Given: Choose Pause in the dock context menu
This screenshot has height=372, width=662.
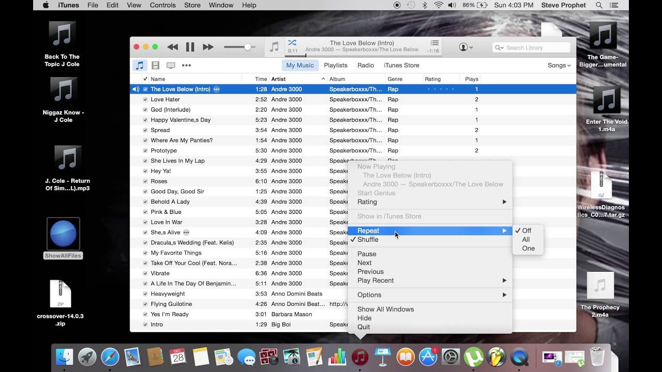Looking at the screenshot, I should [x=430, y=254].
